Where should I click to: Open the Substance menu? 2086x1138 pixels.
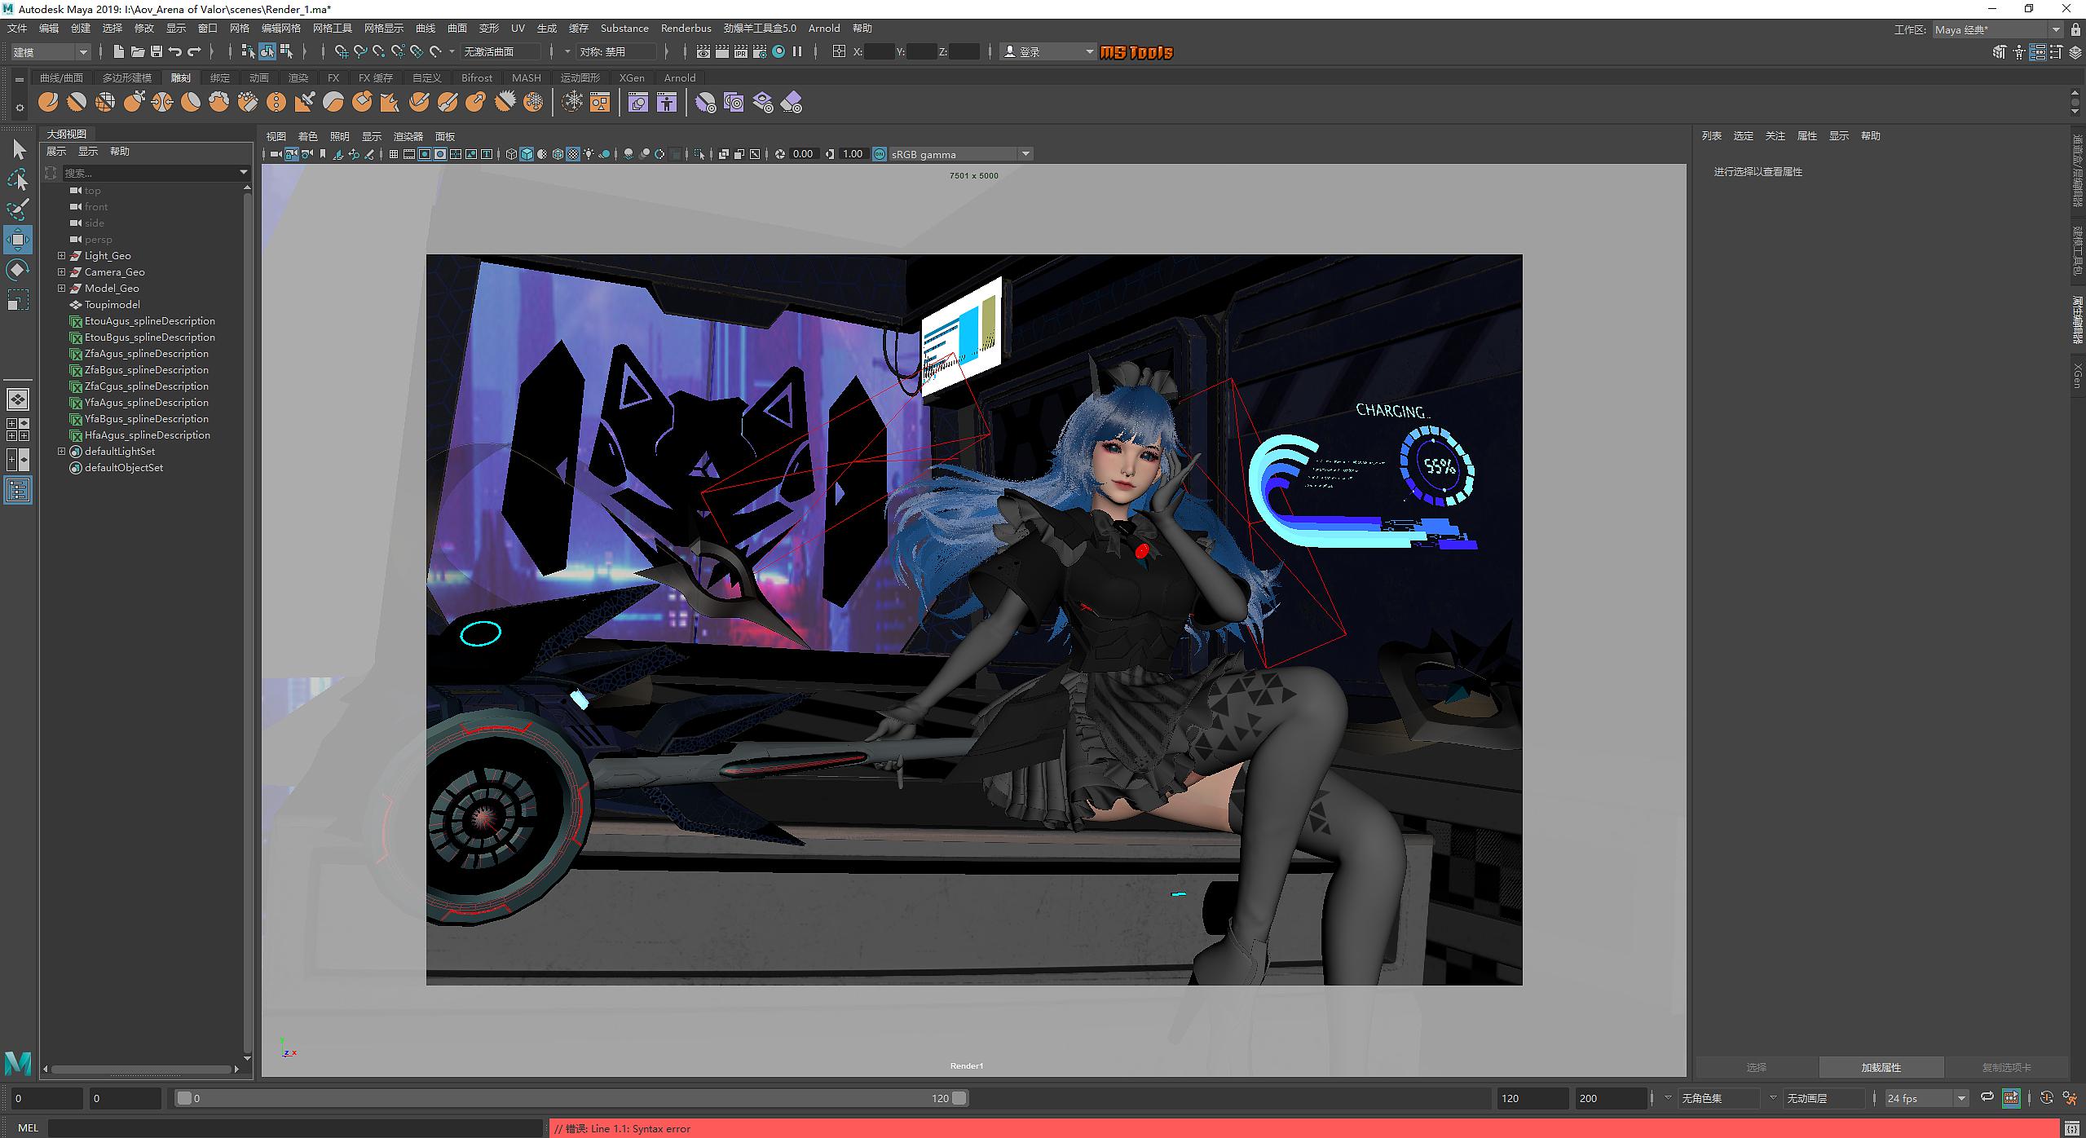point(624,28)
